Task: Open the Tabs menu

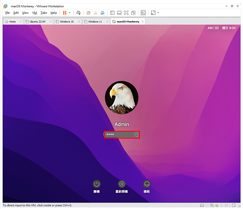Action: (x=44, y=13)
